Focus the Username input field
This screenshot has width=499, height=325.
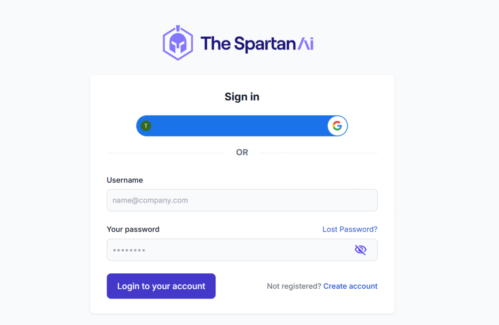[x=242, y=200]
